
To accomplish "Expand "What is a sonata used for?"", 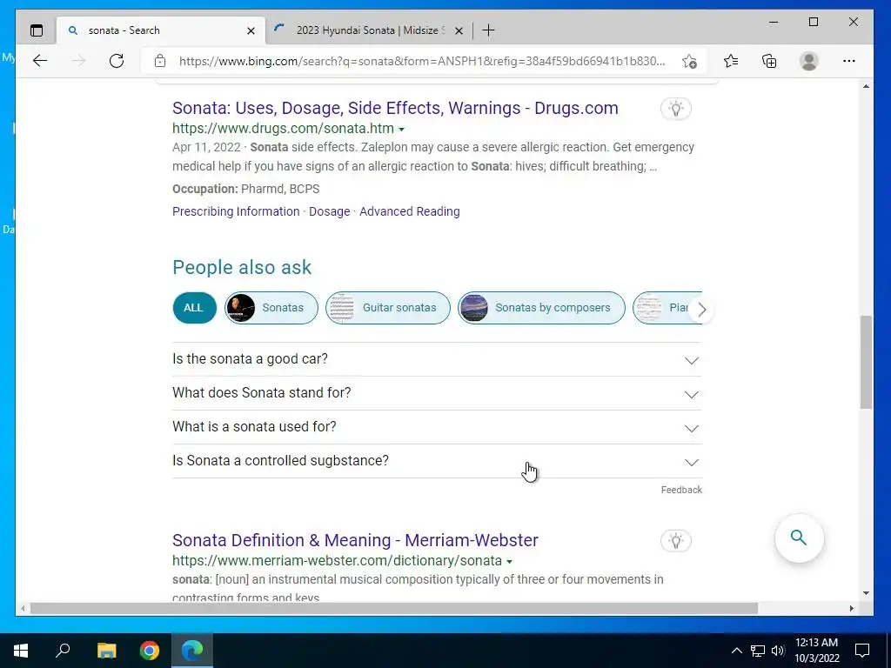I will click(437, 427).
